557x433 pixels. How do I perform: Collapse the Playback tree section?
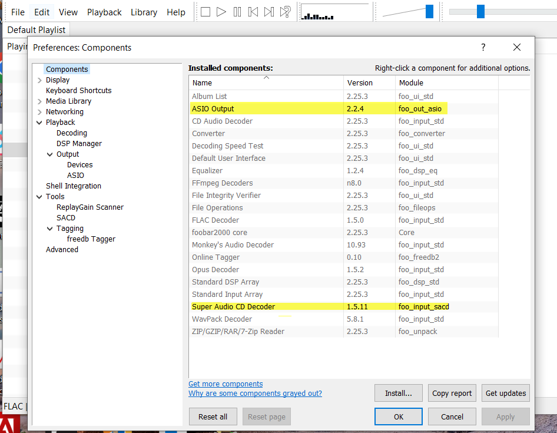[x=39, y=123]
